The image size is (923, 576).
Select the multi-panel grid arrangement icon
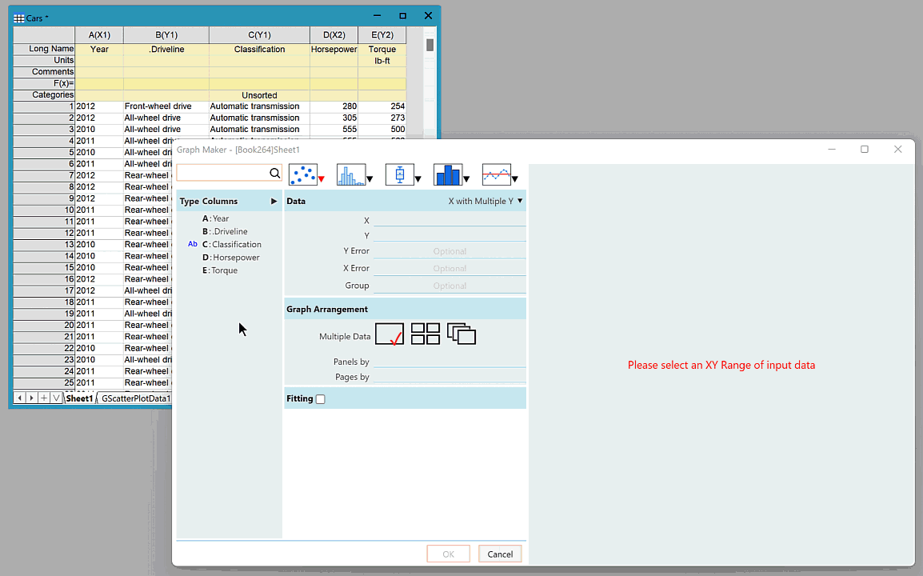pos(425,334)
